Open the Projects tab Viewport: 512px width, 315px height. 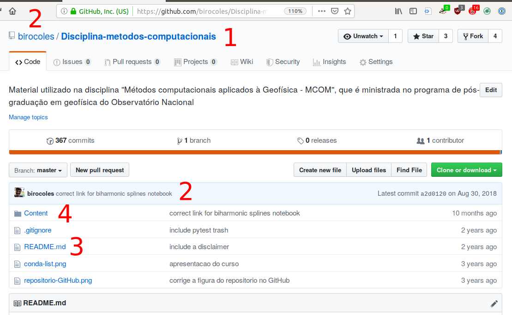pyautogui.click(x=196, y=62)
